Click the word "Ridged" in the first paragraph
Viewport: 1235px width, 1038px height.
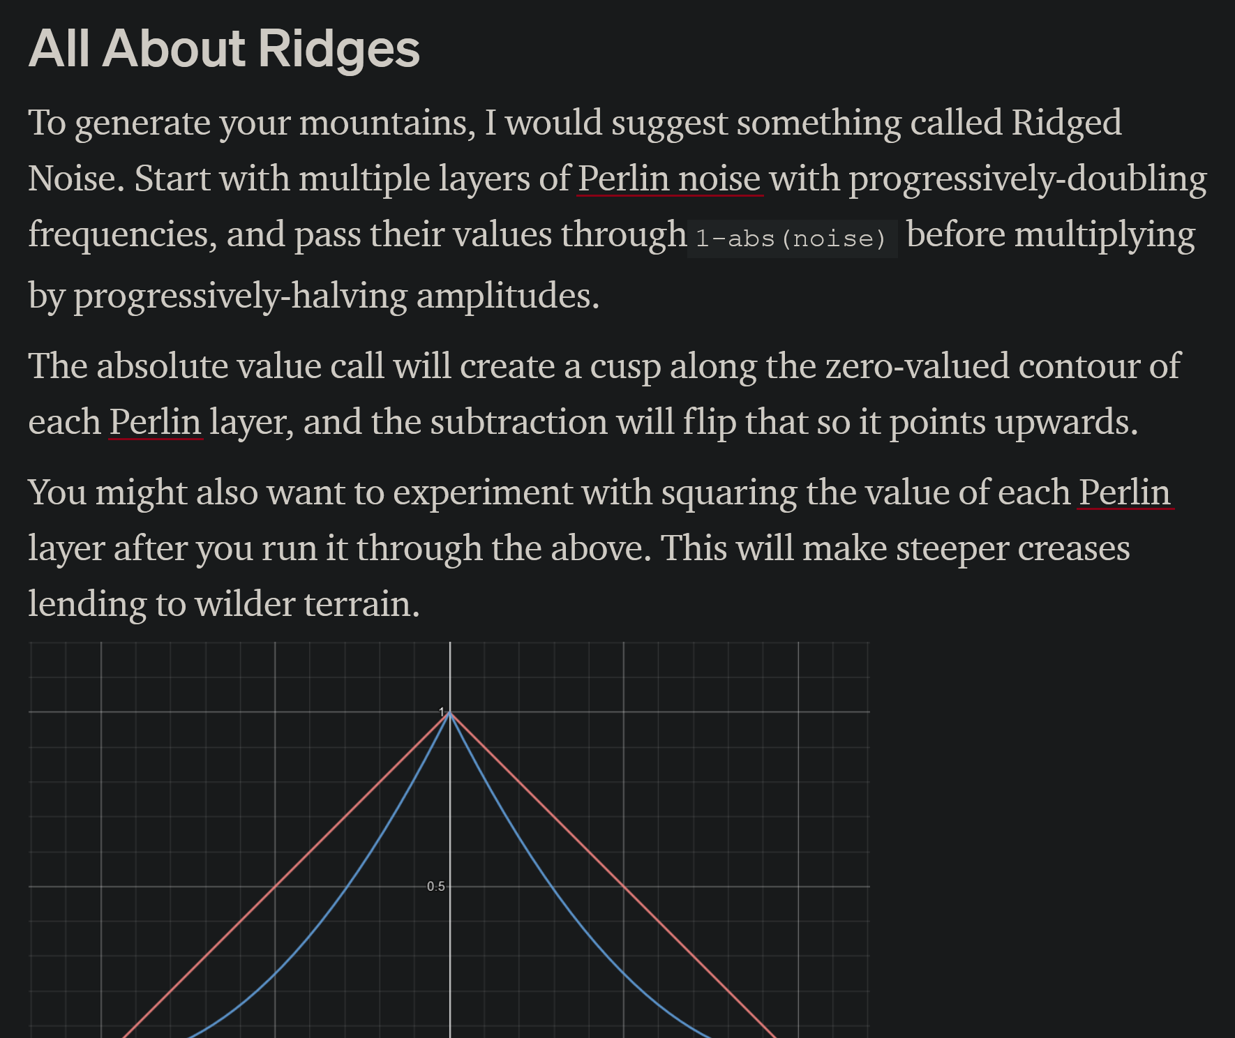tap(1066, 123)
